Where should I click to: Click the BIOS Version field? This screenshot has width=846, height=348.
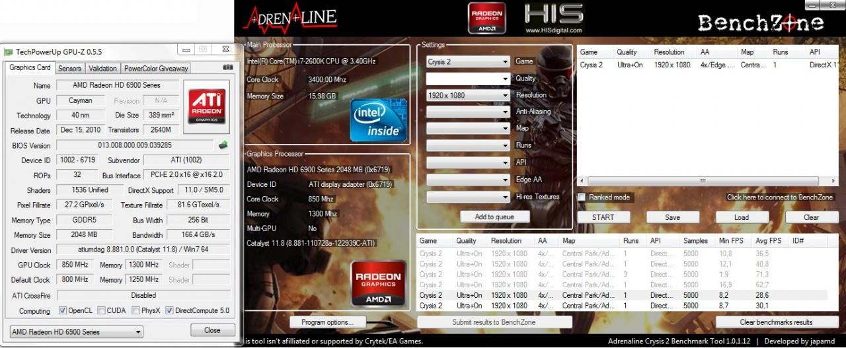pos(135,145)
